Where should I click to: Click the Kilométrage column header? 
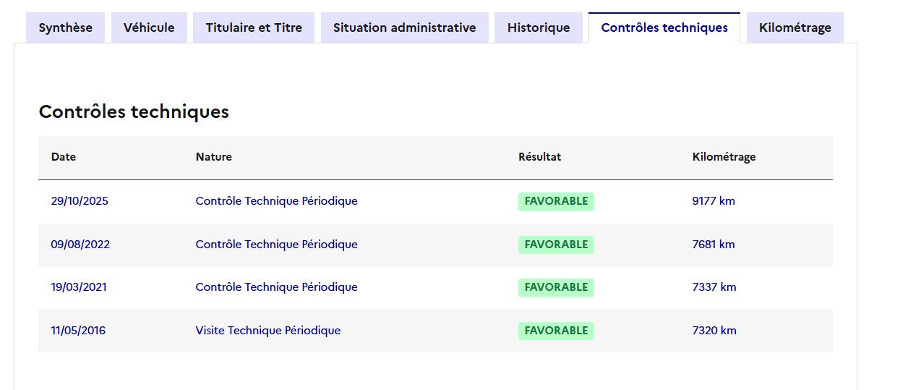click(724, 156)
